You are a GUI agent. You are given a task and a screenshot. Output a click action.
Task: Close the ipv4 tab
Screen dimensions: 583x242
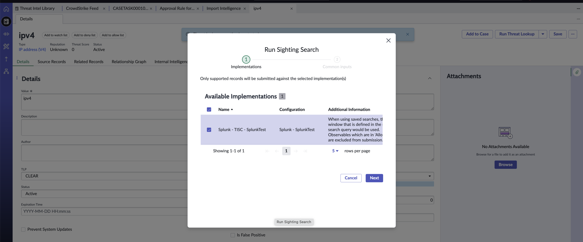click(292, 9)
